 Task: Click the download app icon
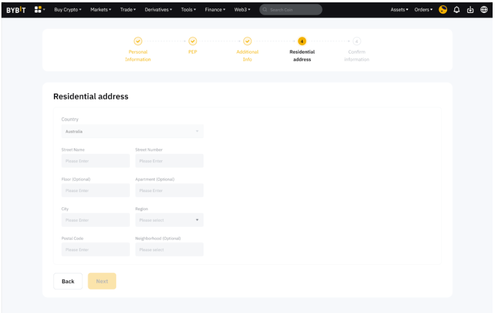(x=470, y=10)
